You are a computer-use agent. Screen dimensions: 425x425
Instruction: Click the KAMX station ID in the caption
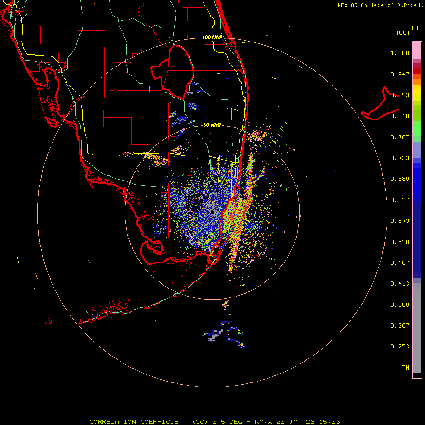(x=263, y=422)
